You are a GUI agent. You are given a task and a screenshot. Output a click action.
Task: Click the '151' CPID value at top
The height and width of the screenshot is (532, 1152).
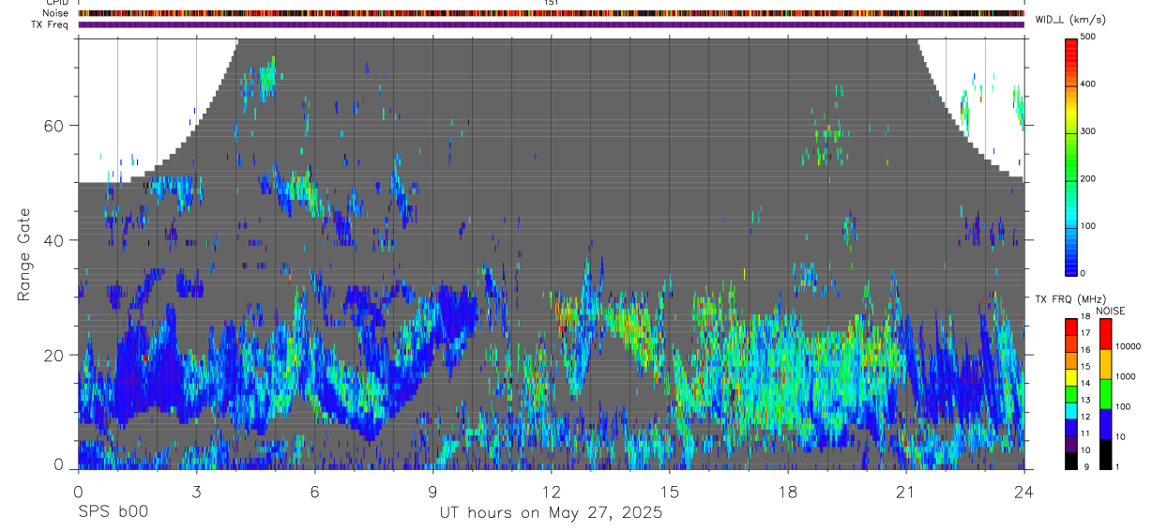551,3
